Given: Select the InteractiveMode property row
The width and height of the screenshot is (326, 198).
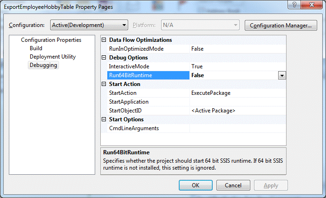Looking at the screenshot, I should [x=130, y=66].
